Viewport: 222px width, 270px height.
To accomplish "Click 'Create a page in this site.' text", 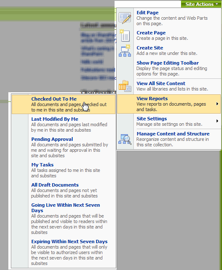I will pyautogui.click(x=162, y=38).
